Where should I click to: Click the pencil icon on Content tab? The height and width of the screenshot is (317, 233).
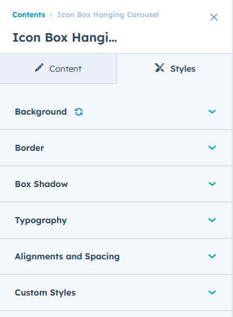tap(39, 67)
